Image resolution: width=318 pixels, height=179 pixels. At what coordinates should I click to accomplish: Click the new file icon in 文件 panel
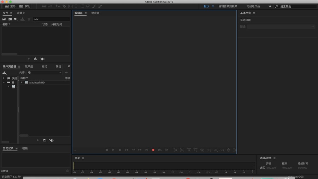(x=16, y=19)
